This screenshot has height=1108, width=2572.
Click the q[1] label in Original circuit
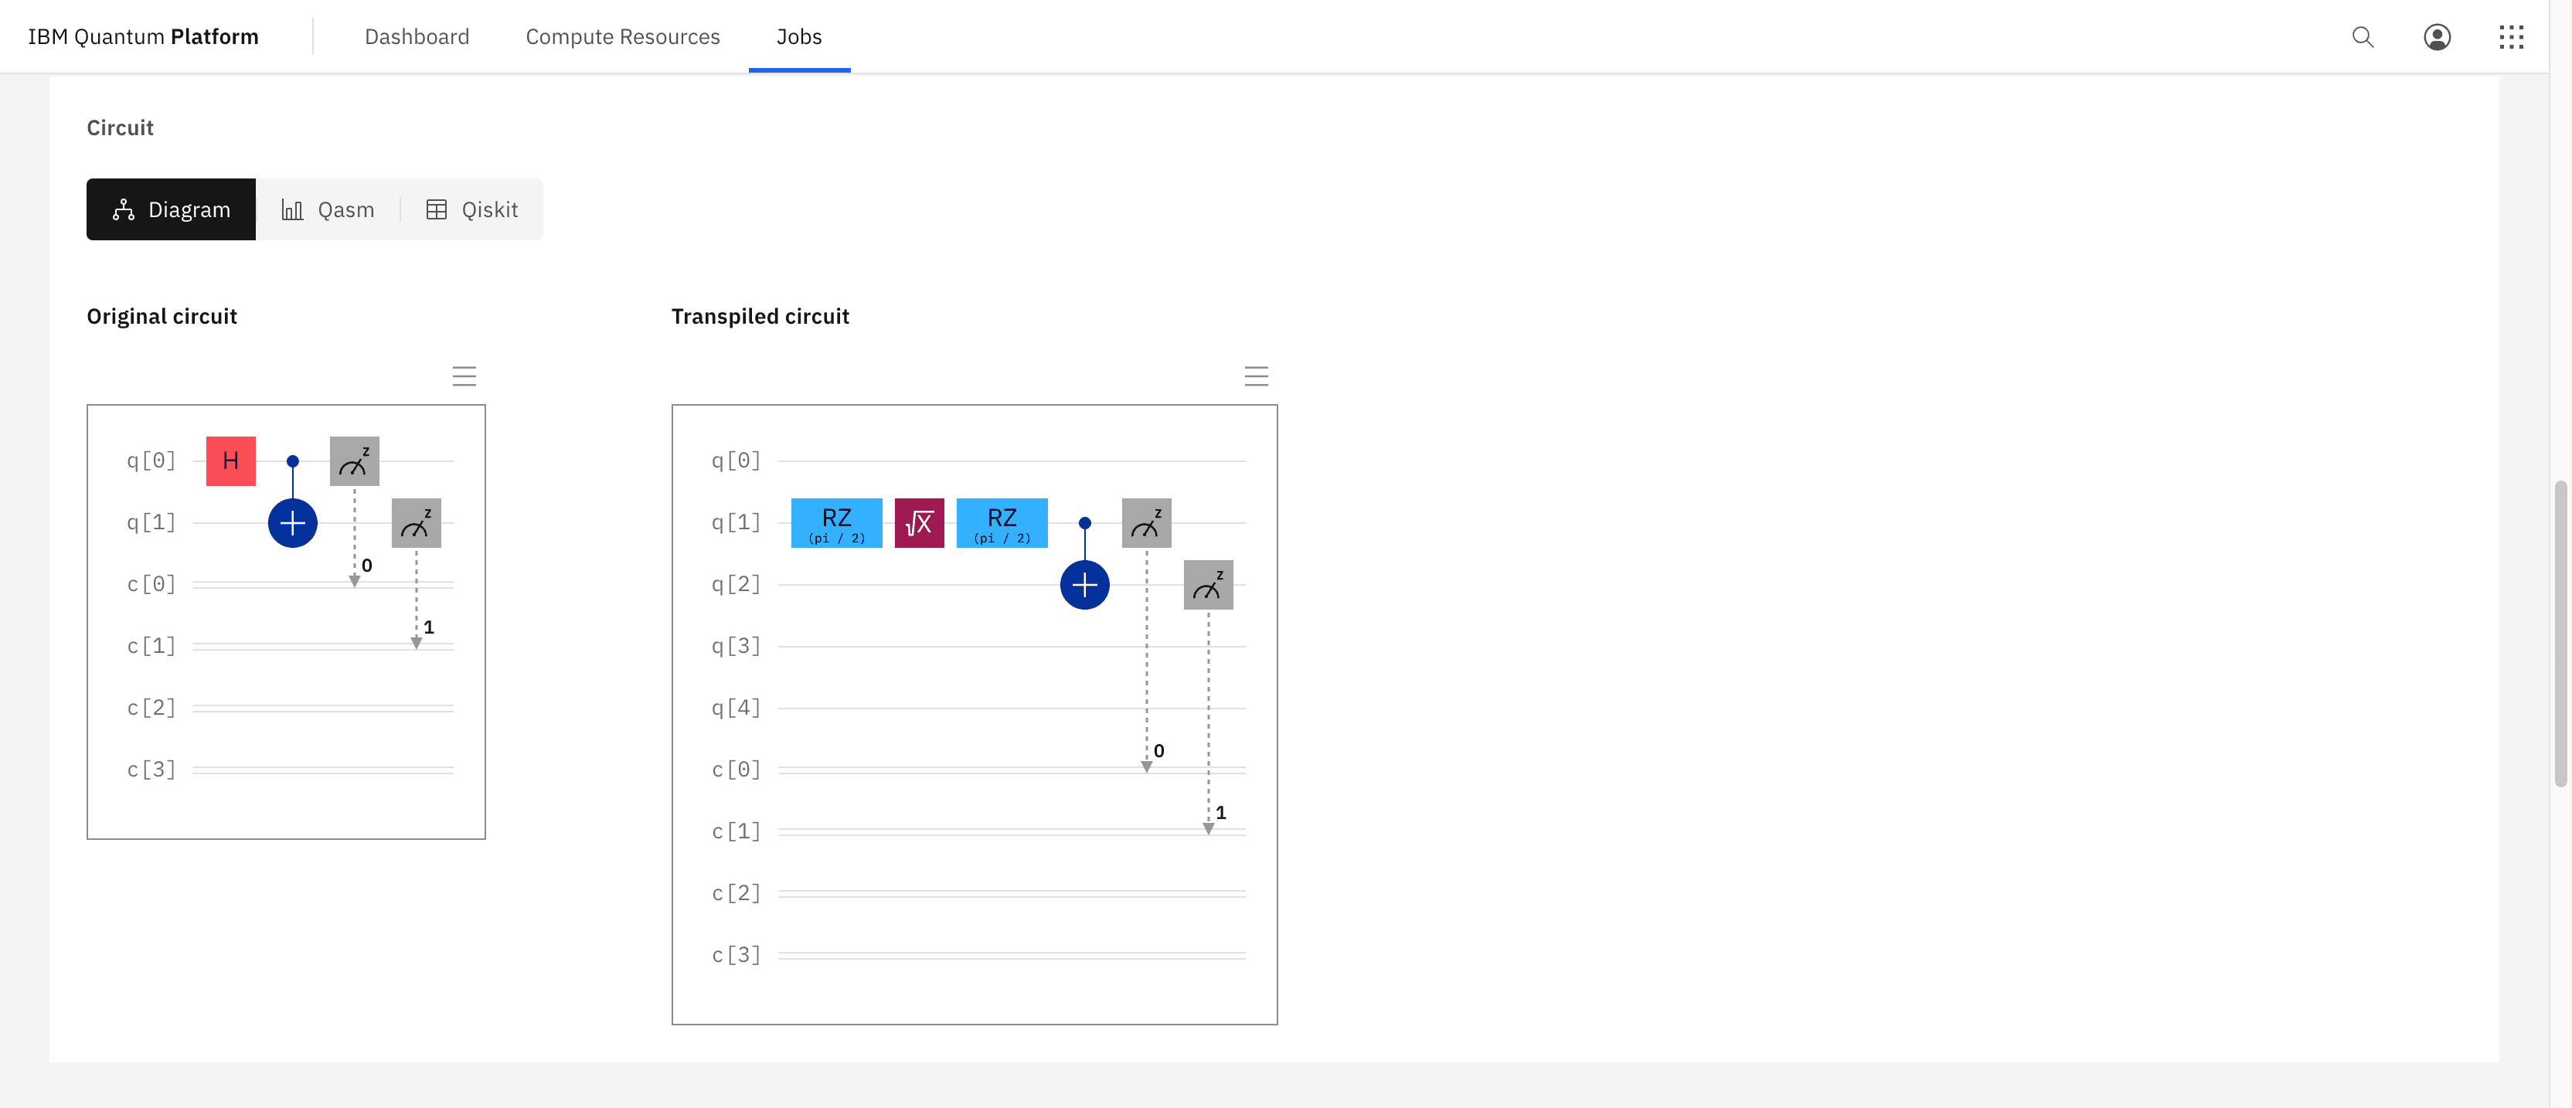point(151,523)
